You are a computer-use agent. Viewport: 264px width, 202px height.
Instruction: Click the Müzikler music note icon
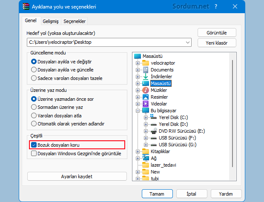pyautogui.click(x=146, y=90)
